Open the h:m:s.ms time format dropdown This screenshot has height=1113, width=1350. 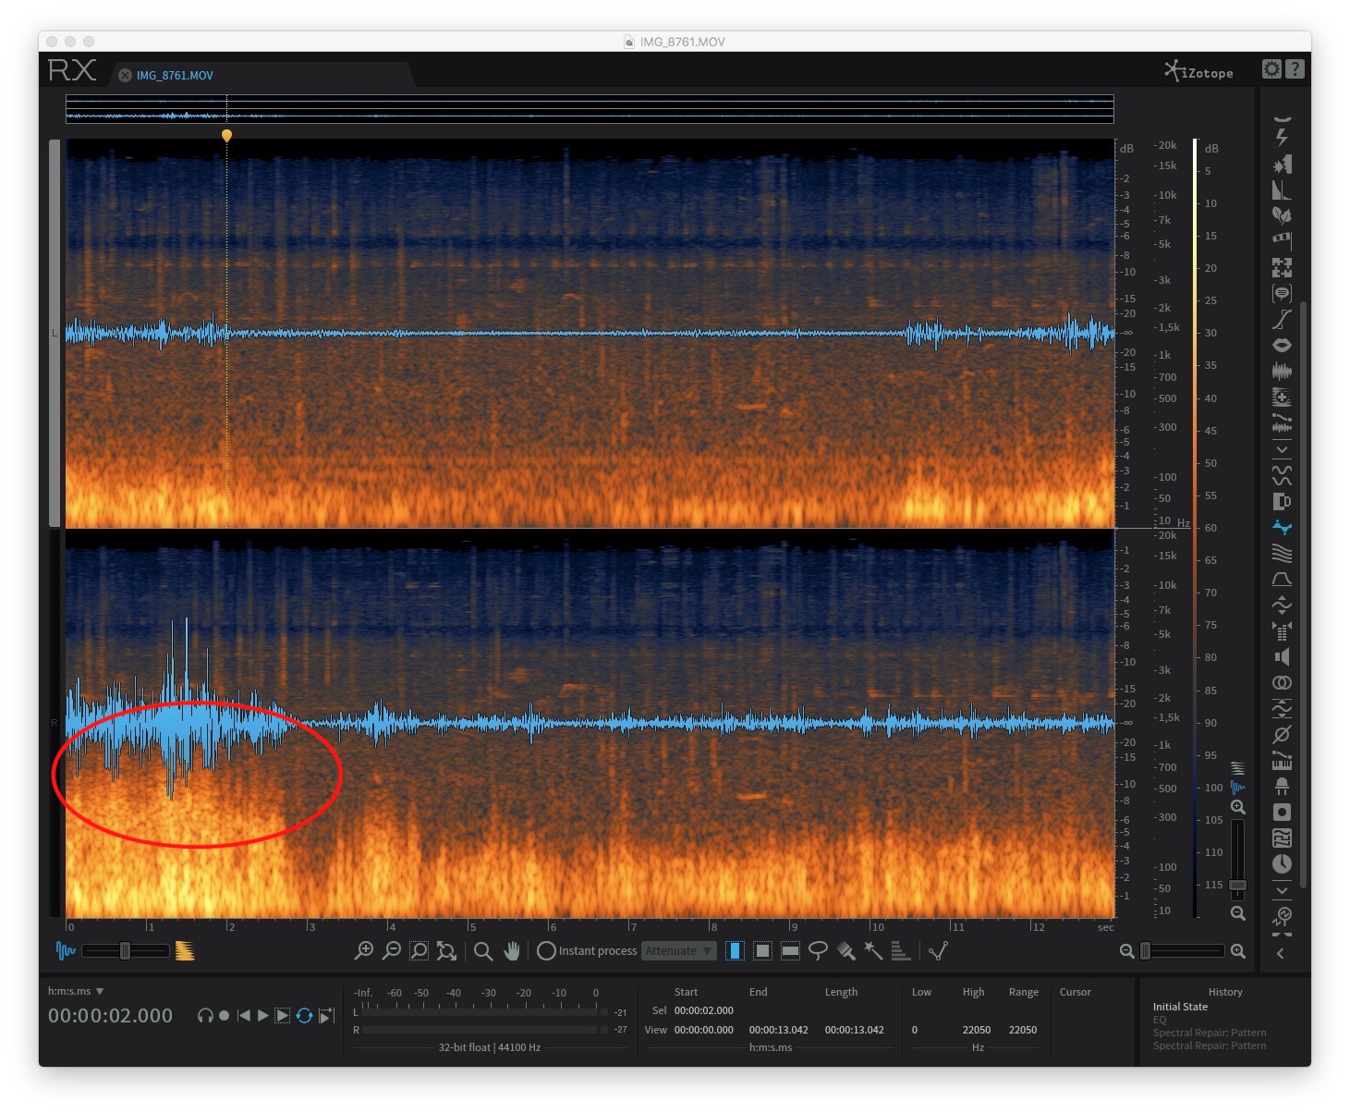point(76,991)
